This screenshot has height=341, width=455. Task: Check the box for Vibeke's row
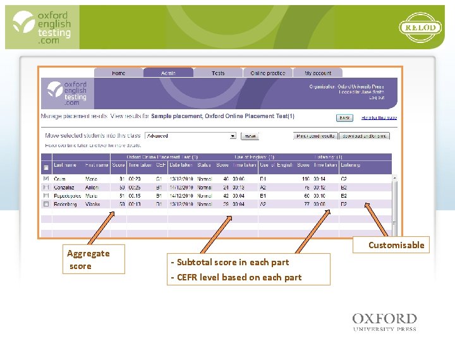click(46, 204)
